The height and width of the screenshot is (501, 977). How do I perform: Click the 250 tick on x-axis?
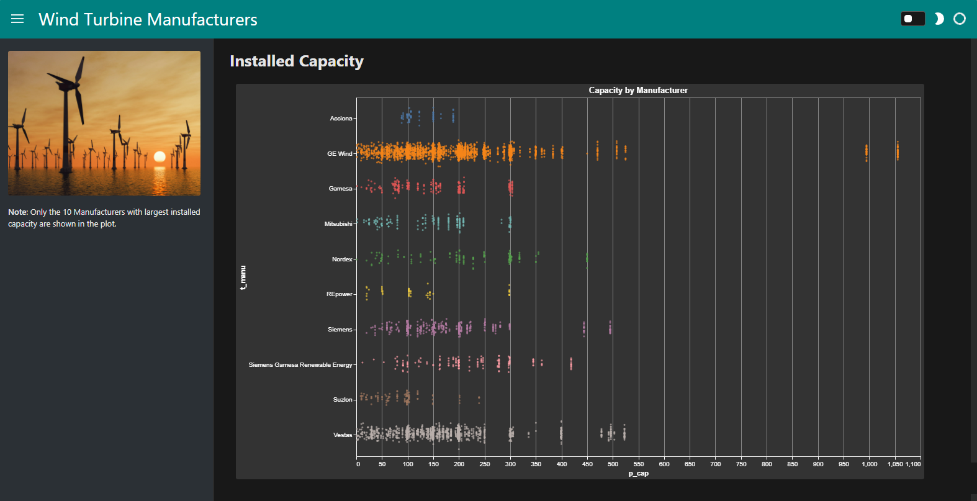pos(485,464)
